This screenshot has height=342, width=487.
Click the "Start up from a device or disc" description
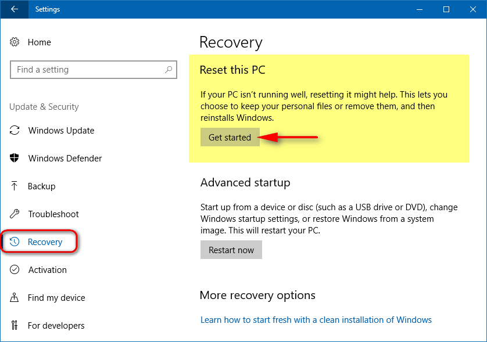(329, 219)
